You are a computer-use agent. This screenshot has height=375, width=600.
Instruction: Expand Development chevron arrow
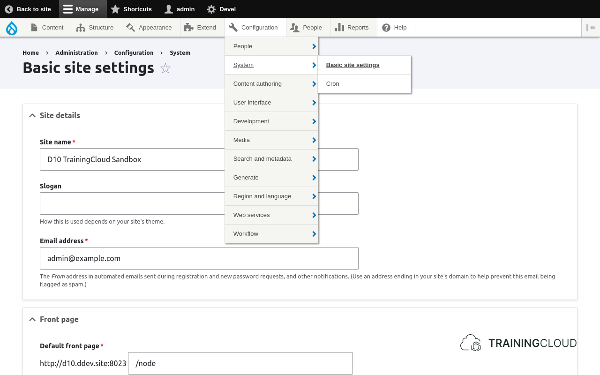314,121
